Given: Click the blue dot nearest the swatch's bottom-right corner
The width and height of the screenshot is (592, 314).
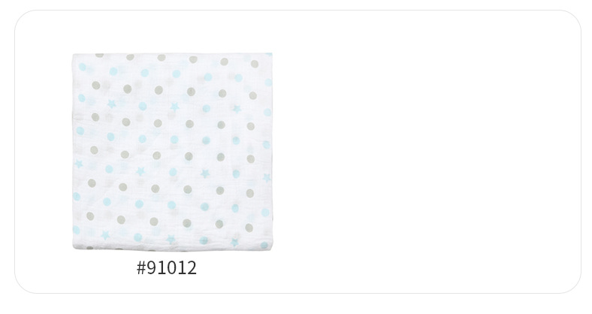Looking at the screenshot, I should 264,246.
